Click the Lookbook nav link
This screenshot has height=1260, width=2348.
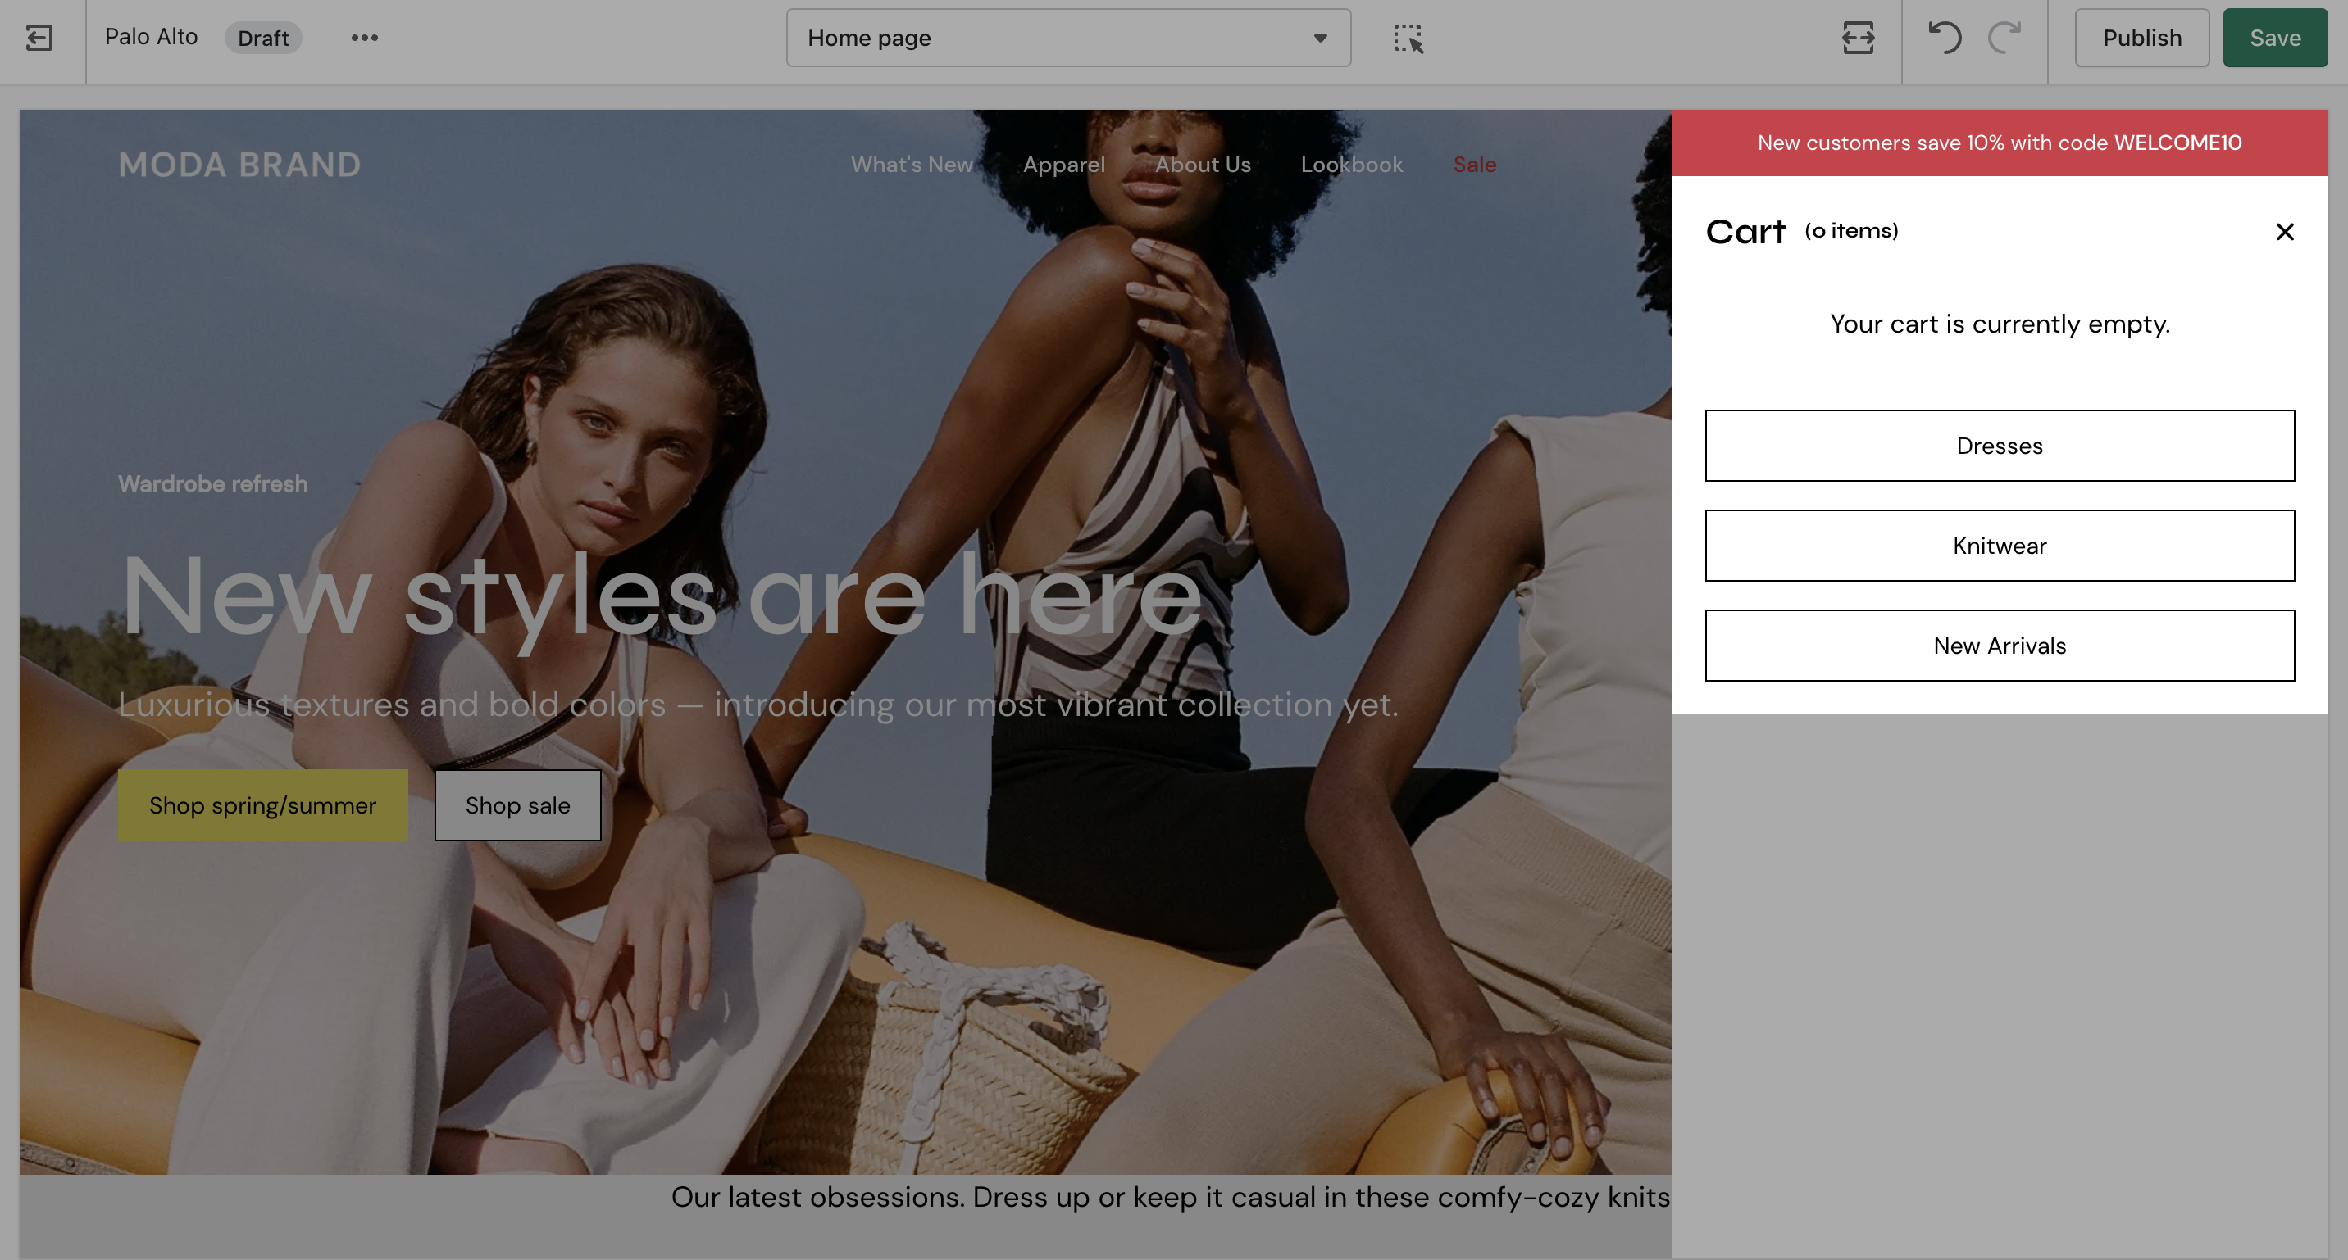coord(1351,165)
